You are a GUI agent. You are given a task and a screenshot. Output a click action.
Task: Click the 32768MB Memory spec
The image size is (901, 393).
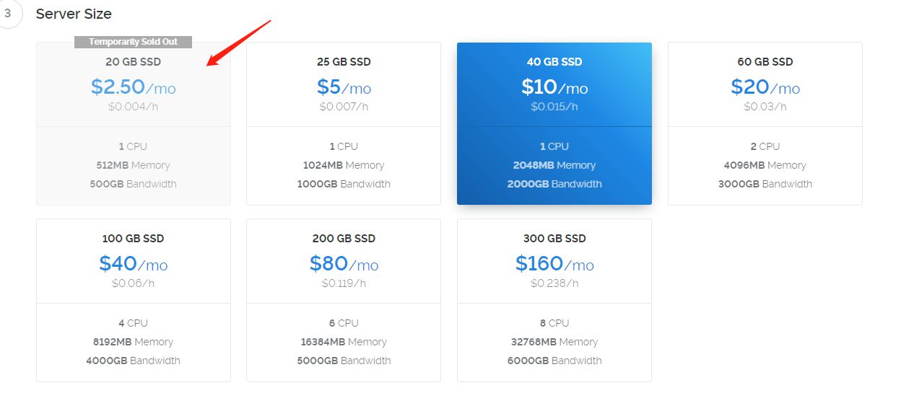coord(554,342)
